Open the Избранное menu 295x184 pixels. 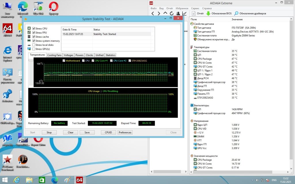pos(182,8)
